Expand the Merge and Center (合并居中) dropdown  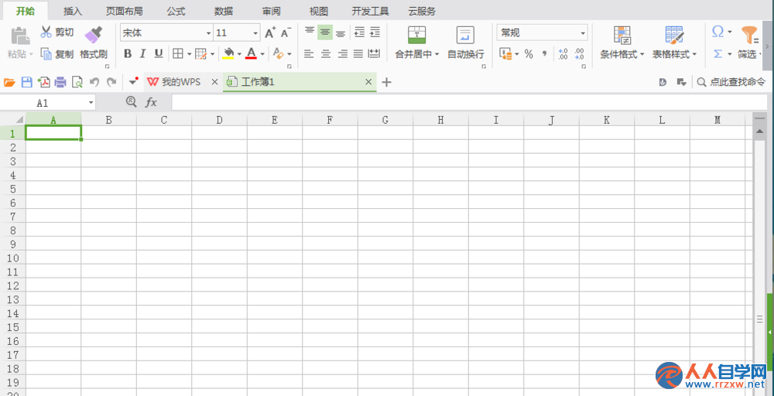coord(437,54)
